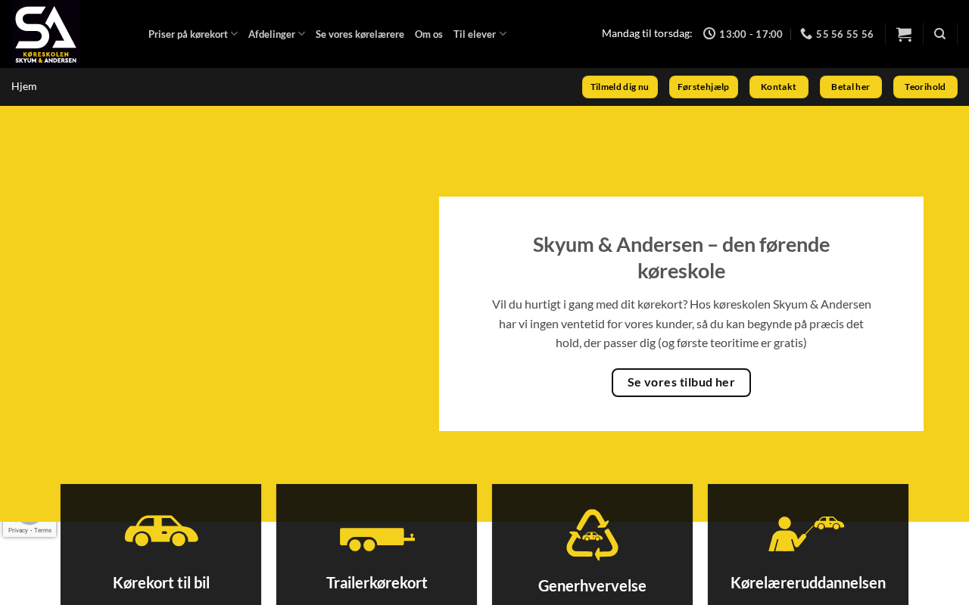Click the Betal her button
The height and width of the screenshot is (605, 969).
[x=851, y=87]
